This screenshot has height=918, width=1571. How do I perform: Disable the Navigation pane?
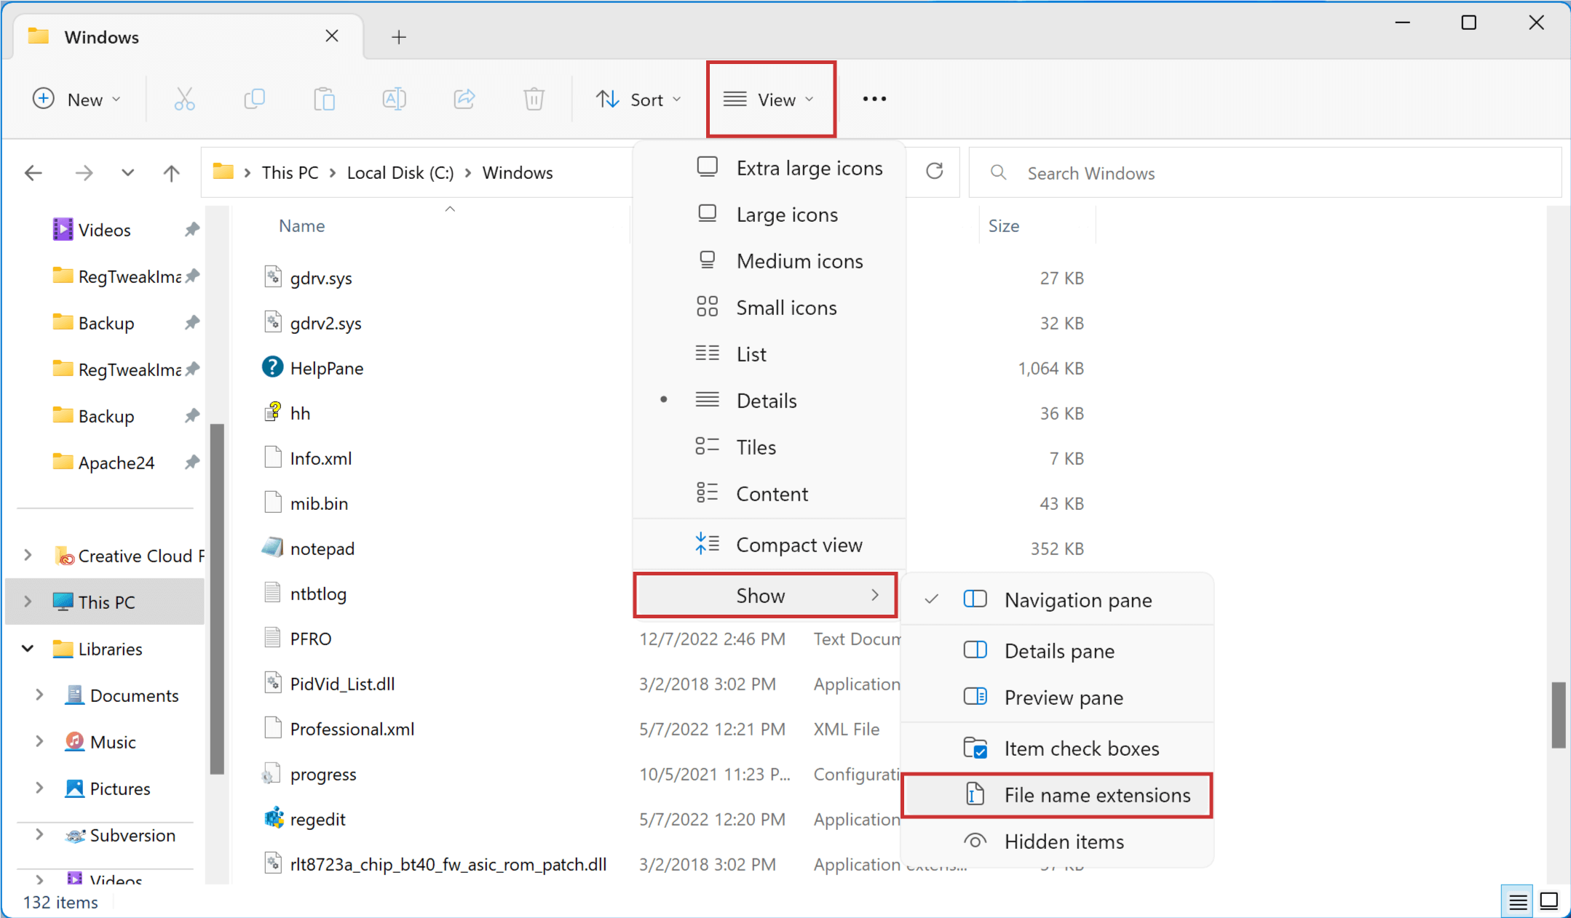pyautogui.click(x=1077, y=599)
